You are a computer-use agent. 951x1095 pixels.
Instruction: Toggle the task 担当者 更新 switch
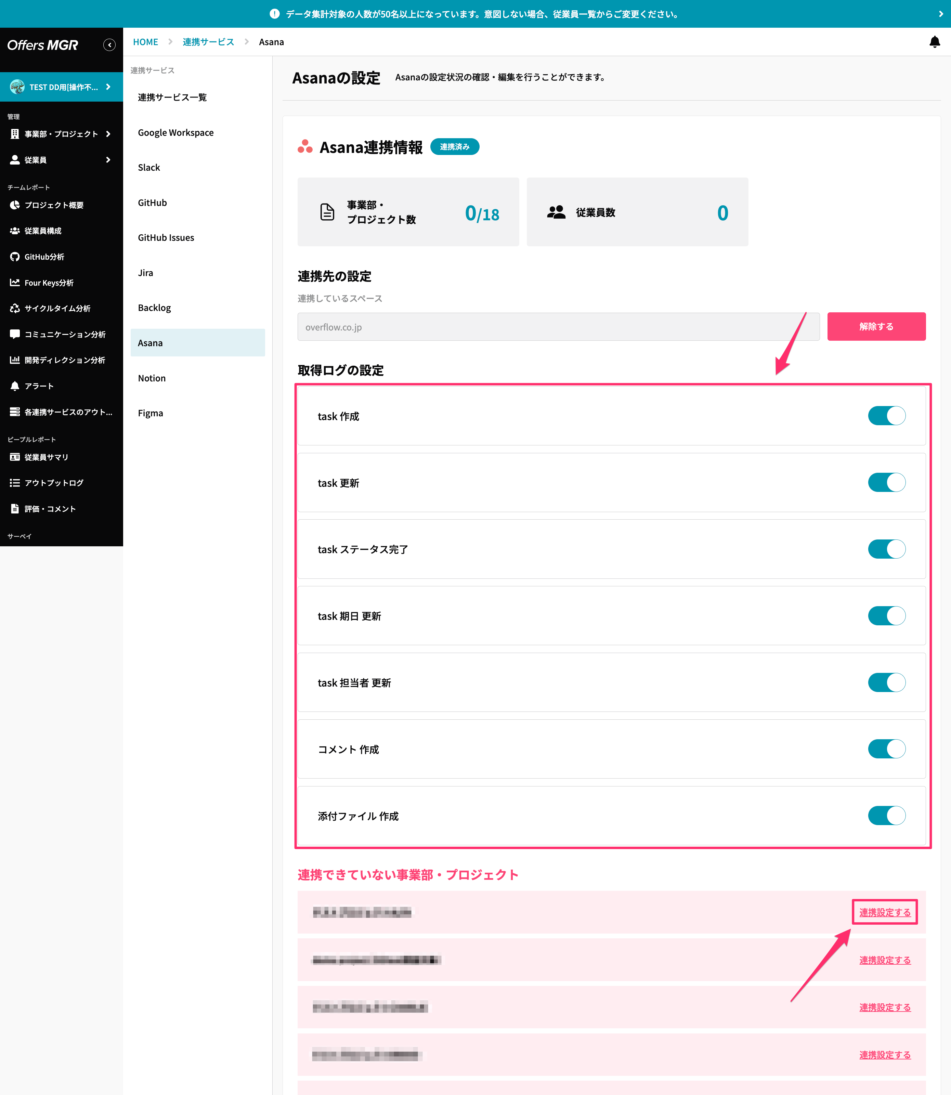pos(886,682)
